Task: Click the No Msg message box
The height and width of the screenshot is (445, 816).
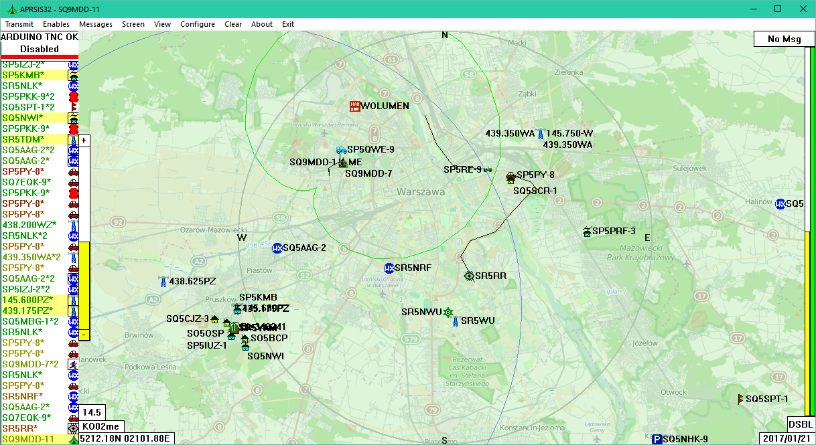Action: point(784,39)
